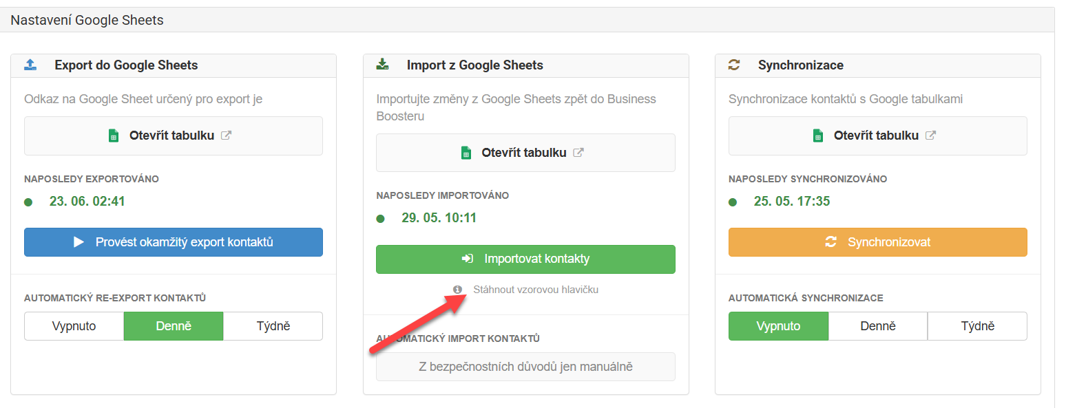
Task: Click the last export time 23. 06. 02:41
Action: [x=87, y=202]
